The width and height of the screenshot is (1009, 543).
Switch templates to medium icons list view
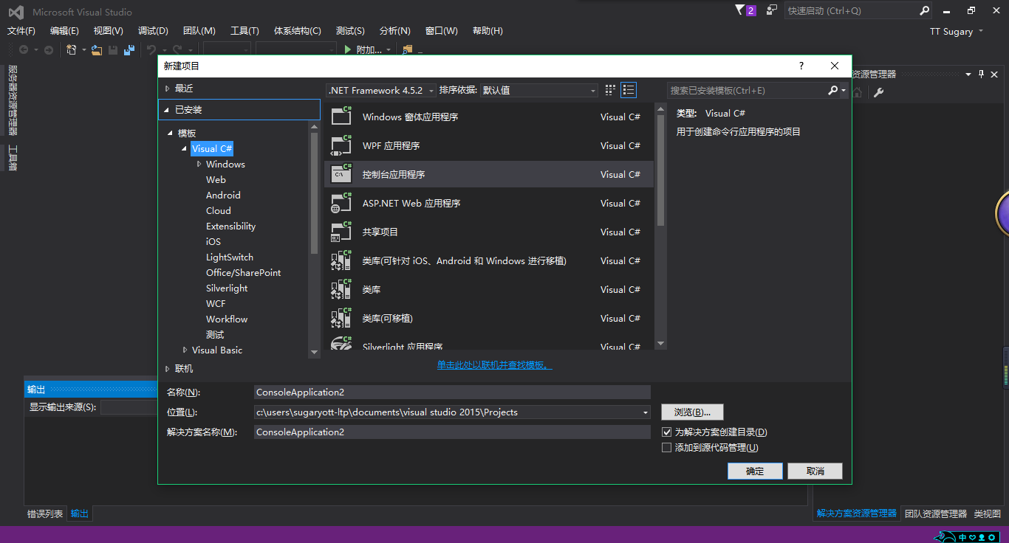point(629,90)
